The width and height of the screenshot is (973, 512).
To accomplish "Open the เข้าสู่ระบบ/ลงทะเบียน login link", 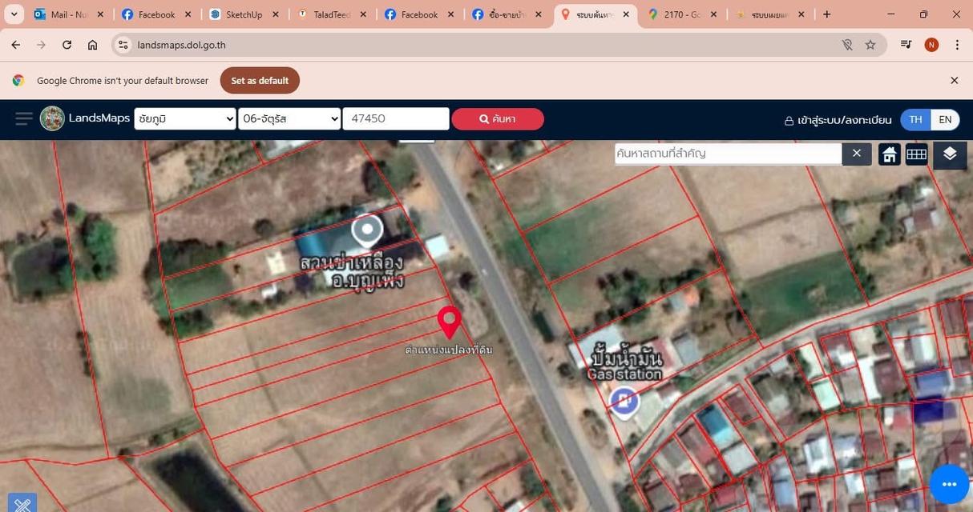I will 838,120.
